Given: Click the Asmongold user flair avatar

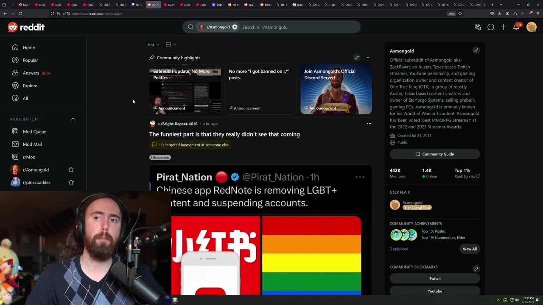Looking at the screenshot, I should tap(395, 205).
